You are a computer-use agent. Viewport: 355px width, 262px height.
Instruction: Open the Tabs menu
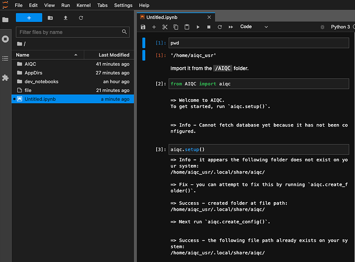[x=102, y=5]
